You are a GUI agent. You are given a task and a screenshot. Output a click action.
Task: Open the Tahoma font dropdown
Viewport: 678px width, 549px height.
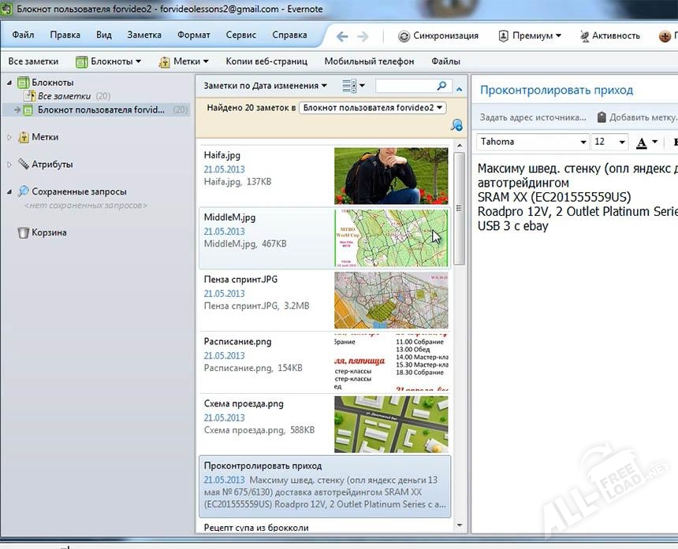(x=583, y=143)
